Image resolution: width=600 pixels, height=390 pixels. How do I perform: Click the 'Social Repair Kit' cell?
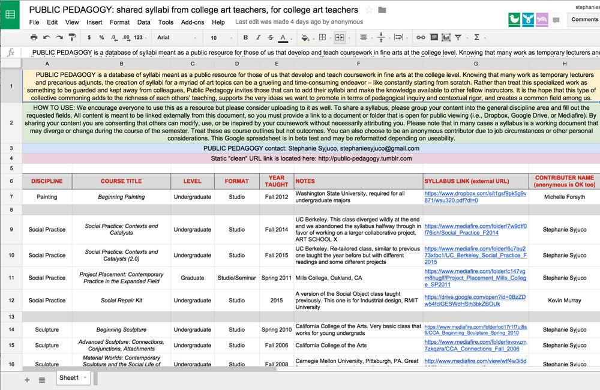pyautogui.click(x=121, y=301)
